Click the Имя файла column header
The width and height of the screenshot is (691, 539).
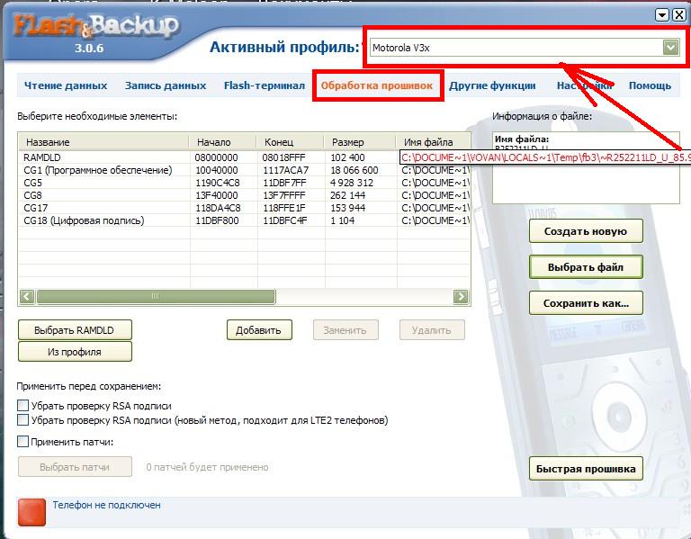click(433, 142)
